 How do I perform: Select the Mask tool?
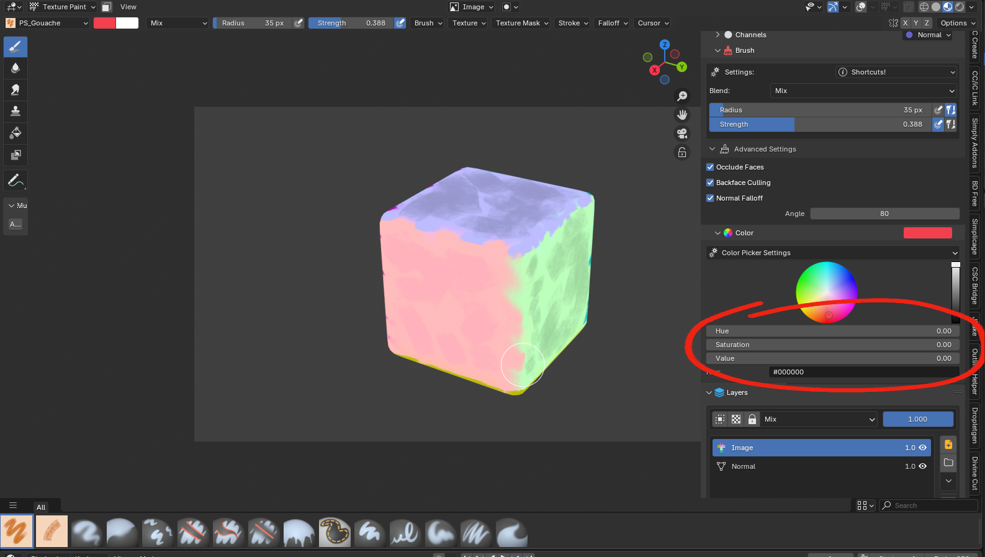(16, 155)
